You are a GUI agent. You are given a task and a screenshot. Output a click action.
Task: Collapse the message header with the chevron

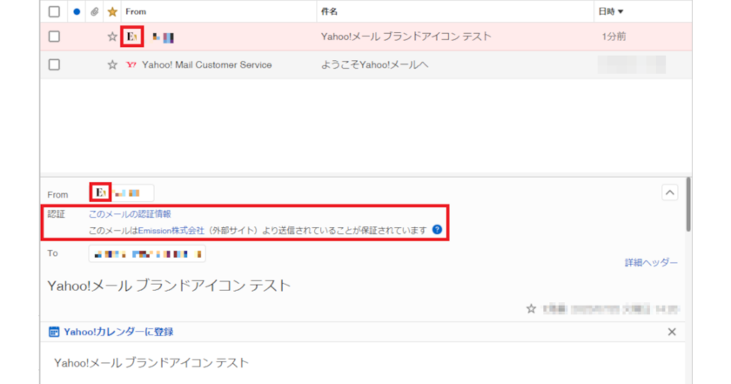[x=670, y=192]
